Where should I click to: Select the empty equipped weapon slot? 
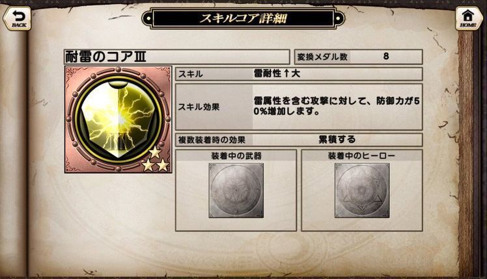[236, 191]
